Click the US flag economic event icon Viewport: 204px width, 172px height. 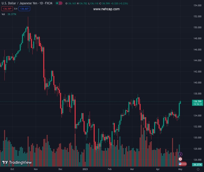tap(180, 164)
